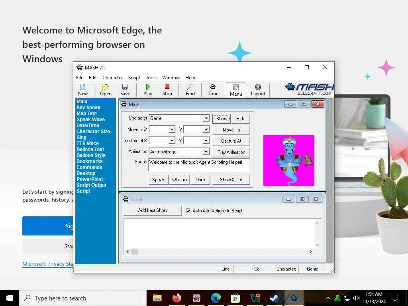This screenshot has width=408, height=306.
Task: Expand the Character dropdown showing Genie
Action: pyautogui.click(x=206, y=118)
